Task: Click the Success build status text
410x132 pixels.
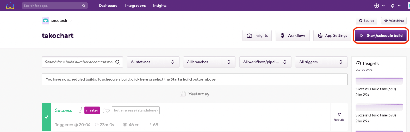Action: click(x=64, y=110)
